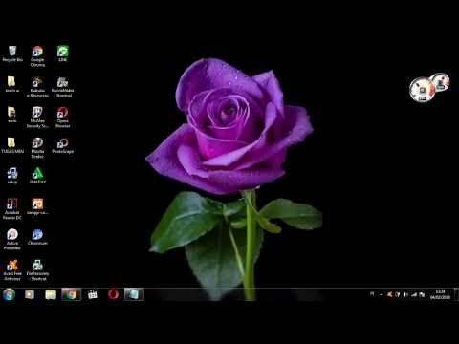
Task: Switch to Google Chrome in taskbar
Action: point(72,294)
